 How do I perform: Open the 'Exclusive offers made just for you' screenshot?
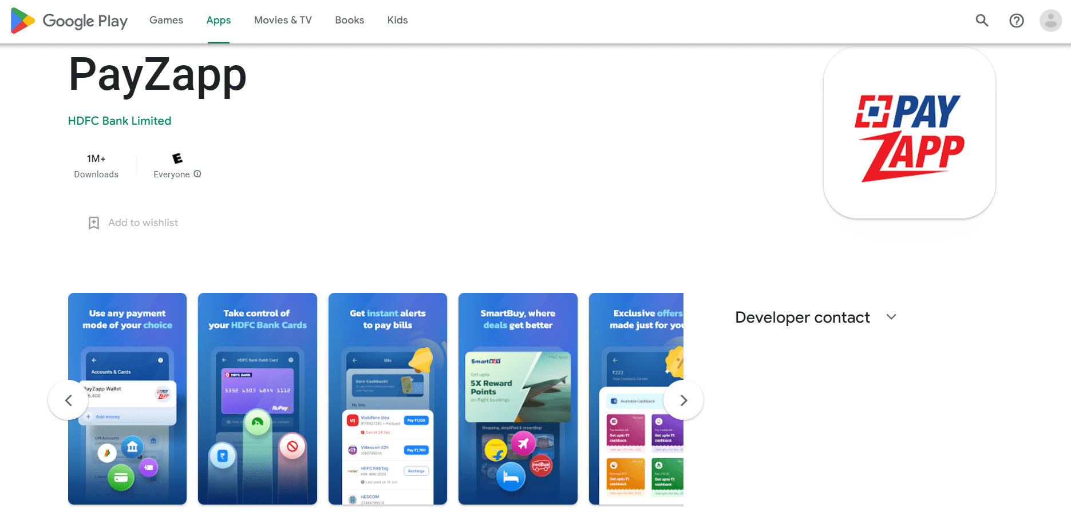(636, 399)
